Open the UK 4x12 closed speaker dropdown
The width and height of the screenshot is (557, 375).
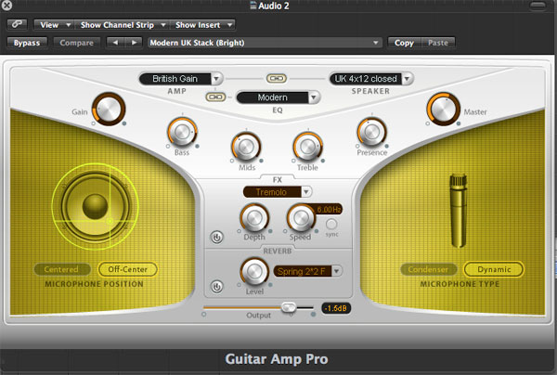click(x=370, y=79)
